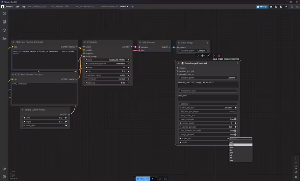Toggle dark theme moon icon
This screenshot has height=181, width=300.
click(4, 168)
